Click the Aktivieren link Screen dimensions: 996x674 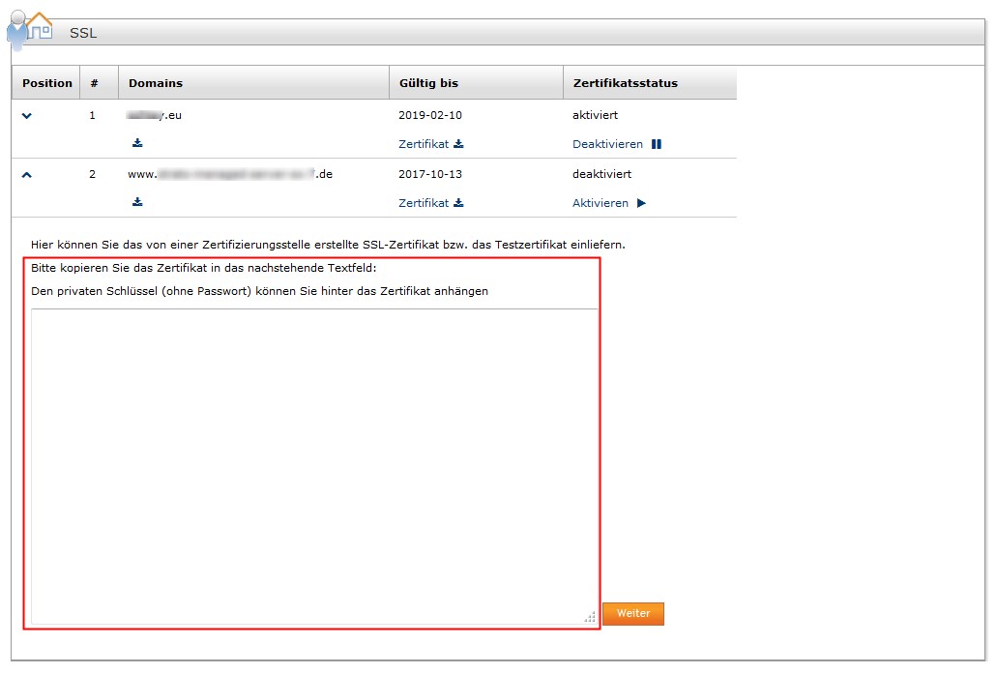coord(601,203)
